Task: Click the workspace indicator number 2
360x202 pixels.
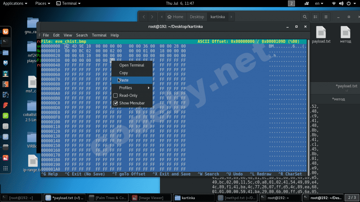Action: (291, 4)
